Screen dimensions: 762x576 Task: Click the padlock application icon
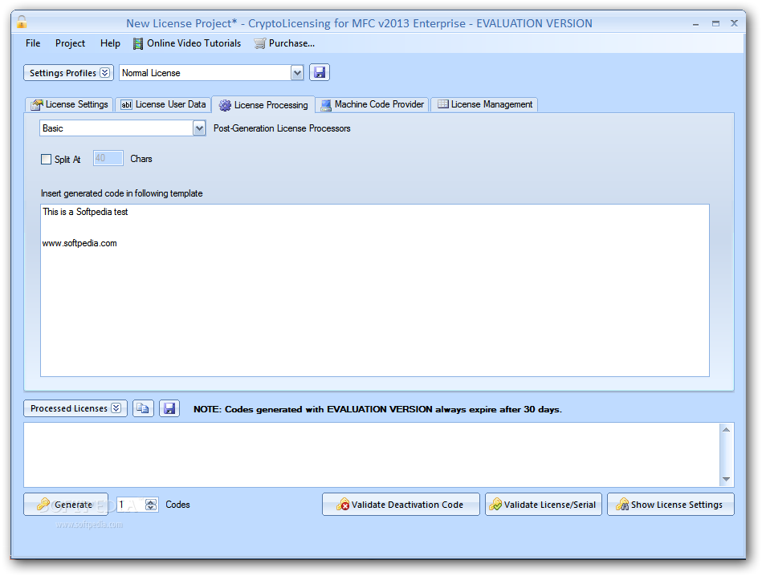pos(22,22)
